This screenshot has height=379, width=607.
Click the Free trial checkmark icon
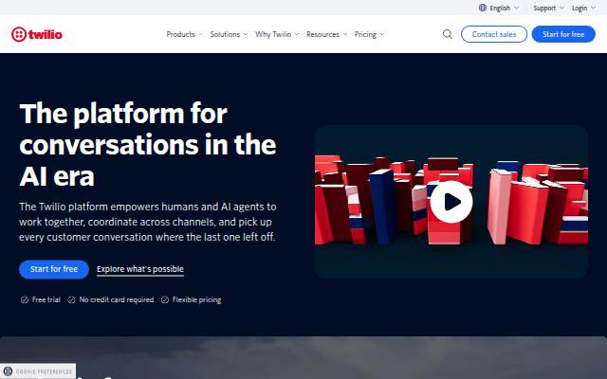(25, 299)
